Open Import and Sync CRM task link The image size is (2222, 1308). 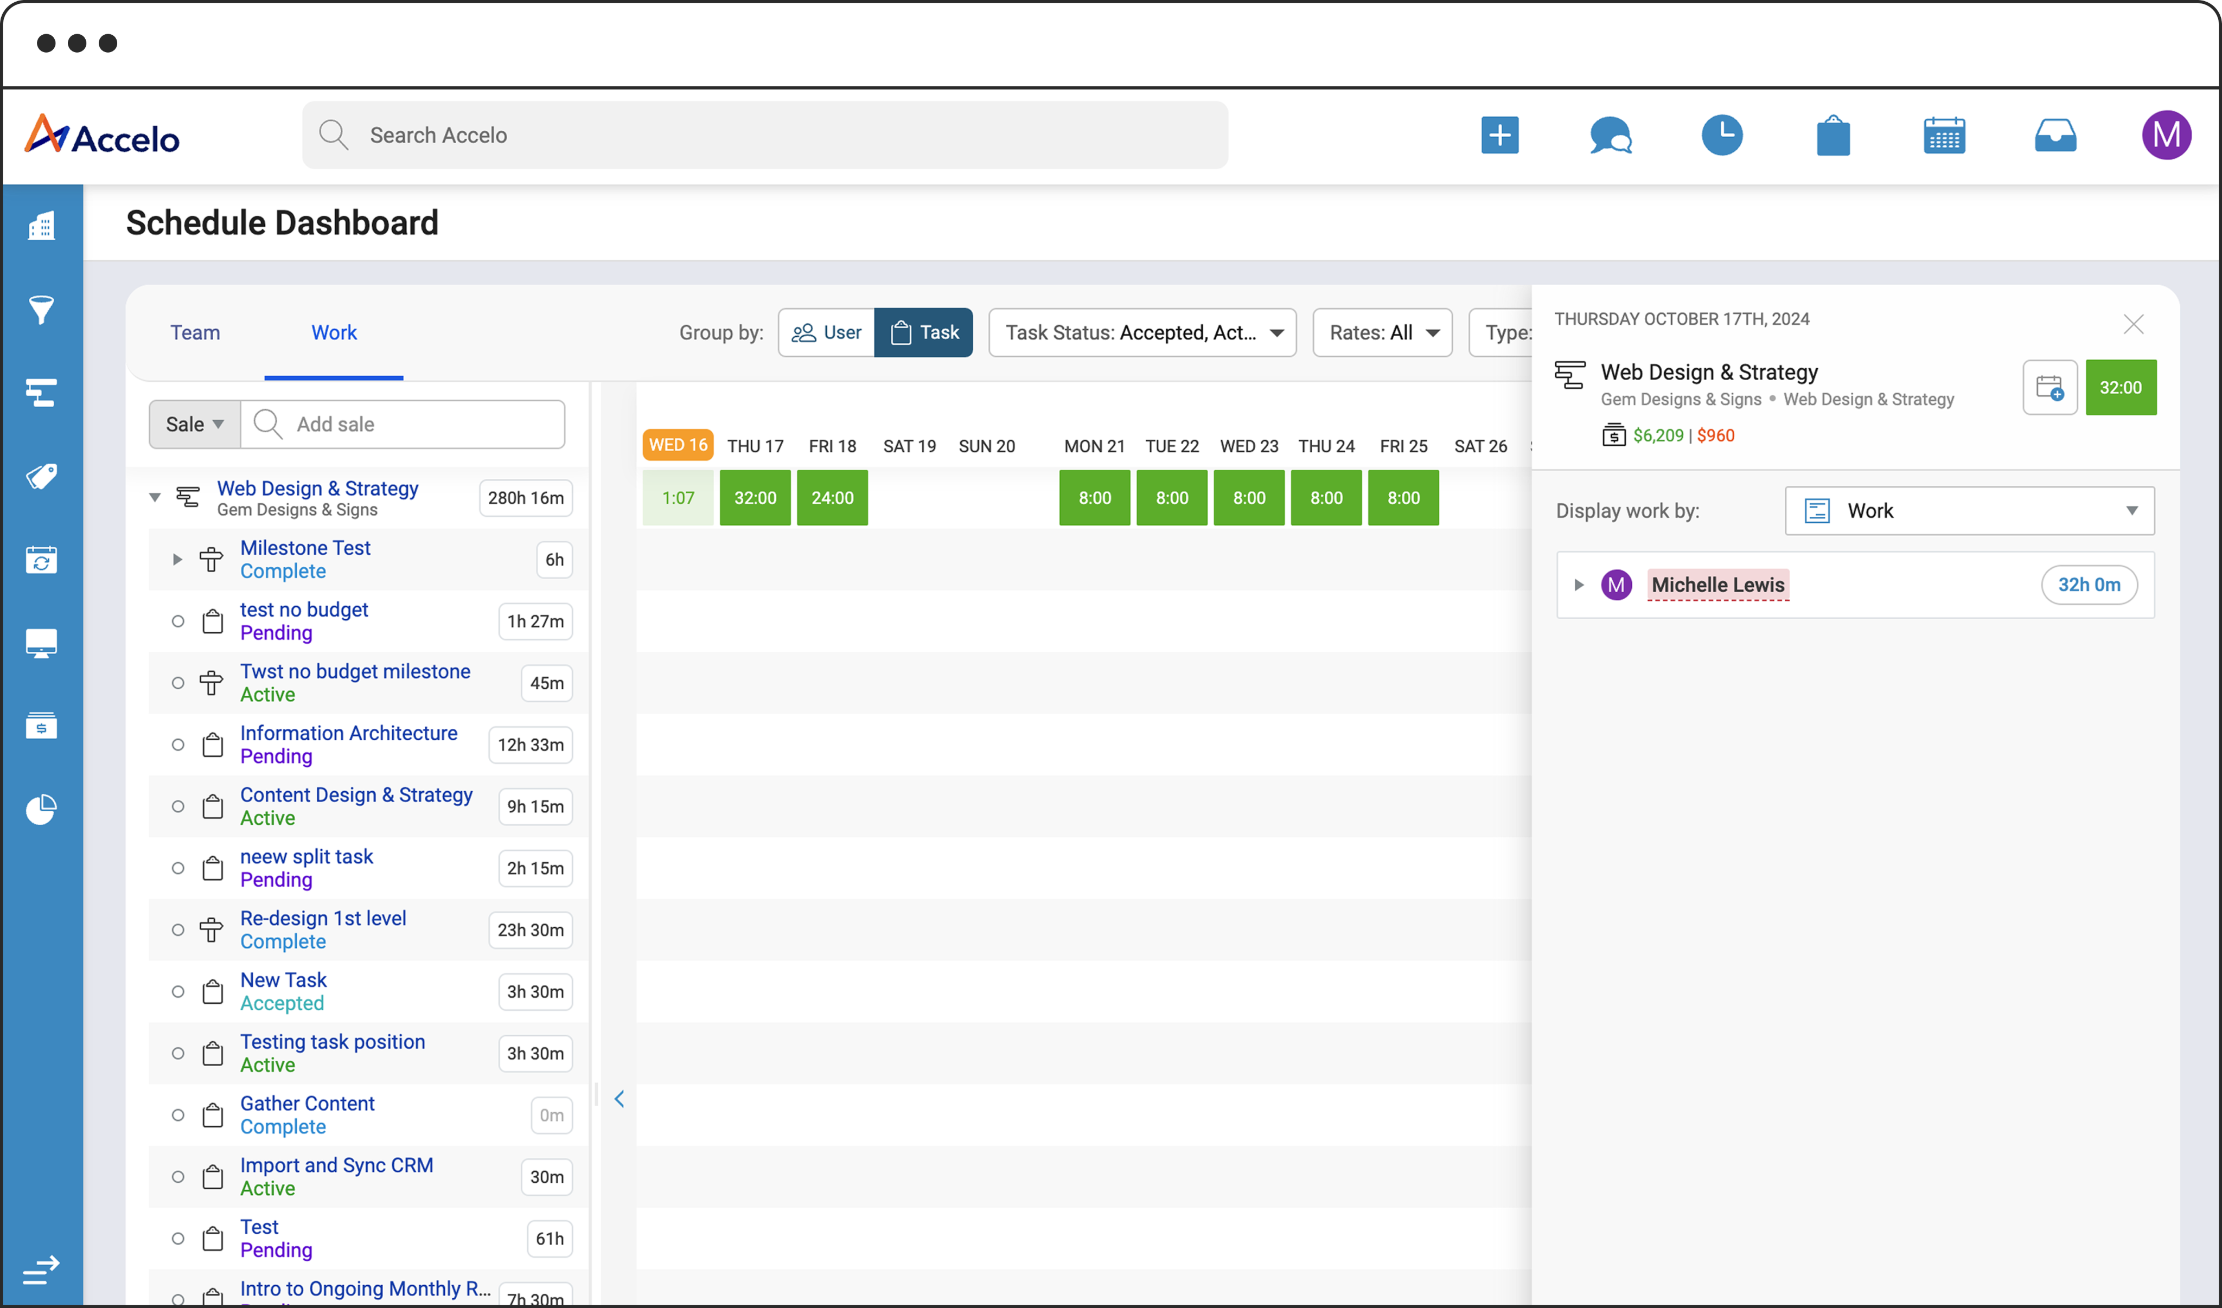336,1165
